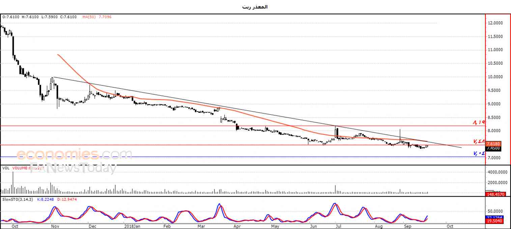Click 2000.0000 on the volume axis
This screenshot has height=229, width=511.
pyautogui.click(x=498, y=182)
